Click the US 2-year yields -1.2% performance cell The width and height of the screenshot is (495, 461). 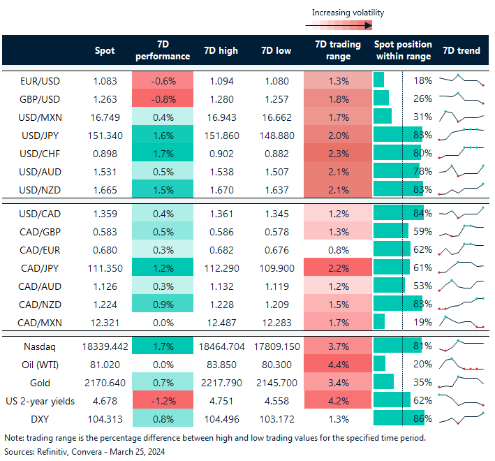[162, 400]
